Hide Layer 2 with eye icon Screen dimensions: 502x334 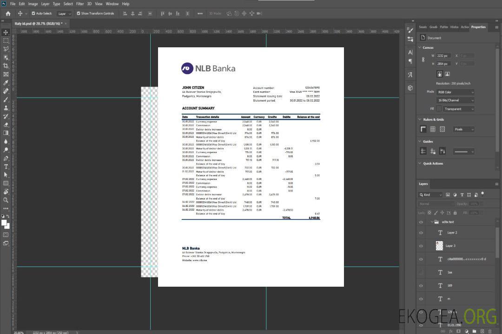421,232
